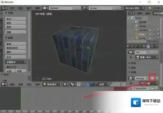Image resolution: width=163 pixels, height=113 pixels.
Task: Click the Rotate (旋转) button in tool shelf
Action: point(16,23)
